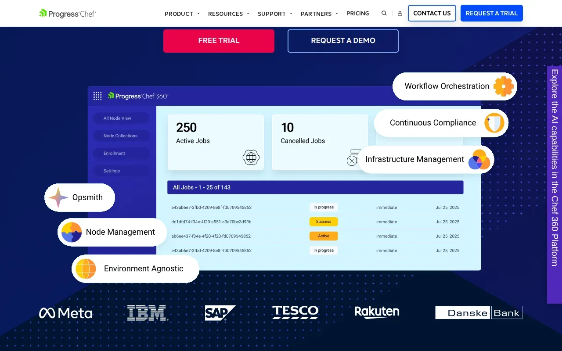
Task: Click the Progress Chef logo
Action: tap(68, 14)
